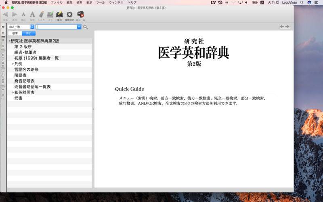Image resolution: width=323 pixels, height=202 pixels.
Task: Select the 索 vertical side tab
Action: (x=3, y=33)
